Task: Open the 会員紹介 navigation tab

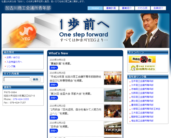Action: tap(158, 8)
